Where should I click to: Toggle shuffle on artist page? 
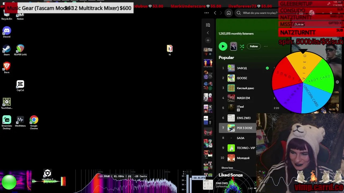242,46
